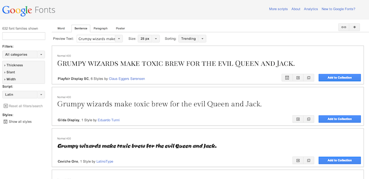This screenshot has width=369, height=179.
Task: Click pop-out icon for Ceviche One
Action: 309,161
